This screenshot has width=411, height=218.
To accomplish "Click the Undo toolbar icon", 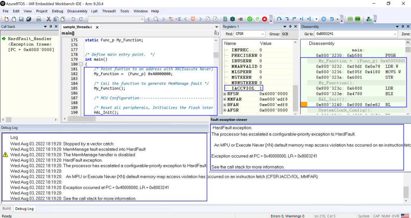I will pyautogui.click(x=73, y=19).
